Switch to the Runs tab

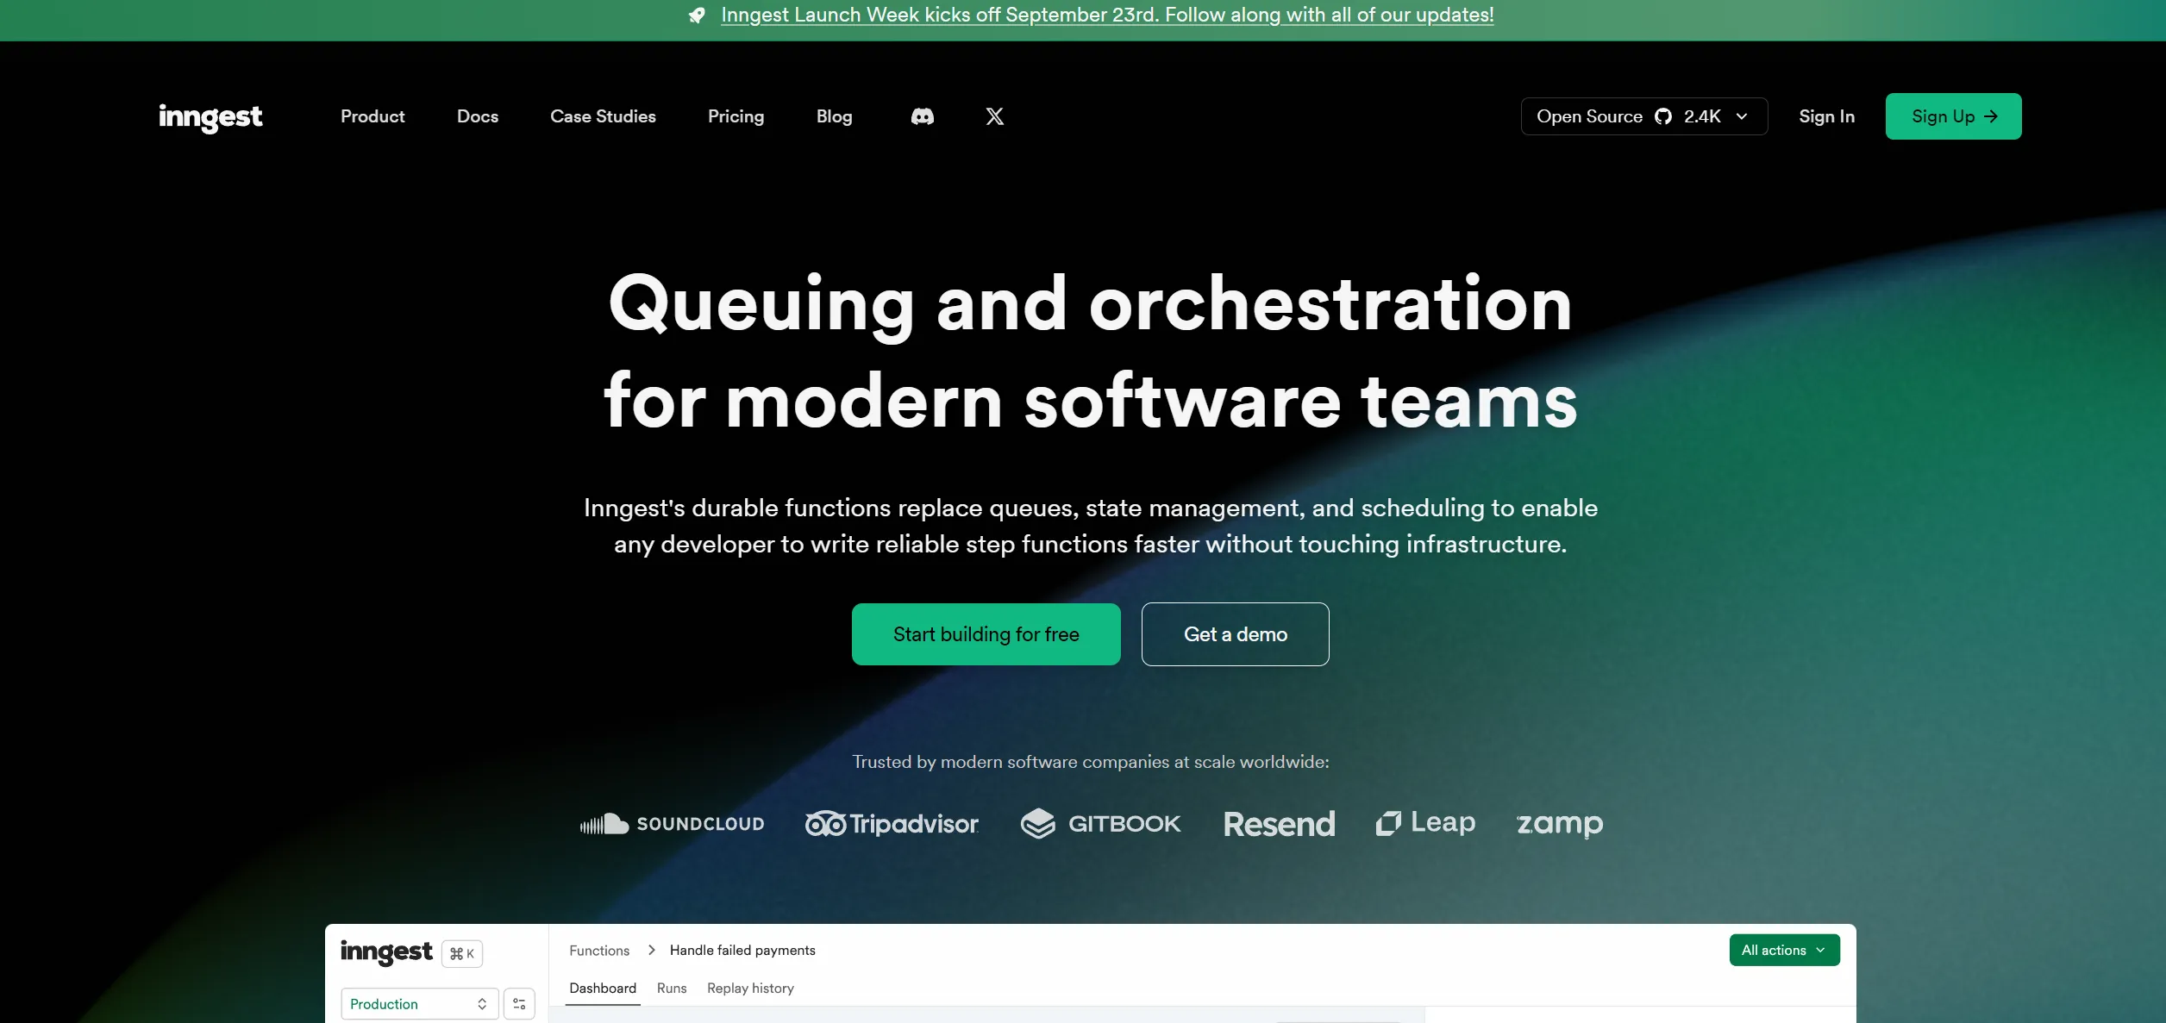pyautogui.click(x=672, y=988)
